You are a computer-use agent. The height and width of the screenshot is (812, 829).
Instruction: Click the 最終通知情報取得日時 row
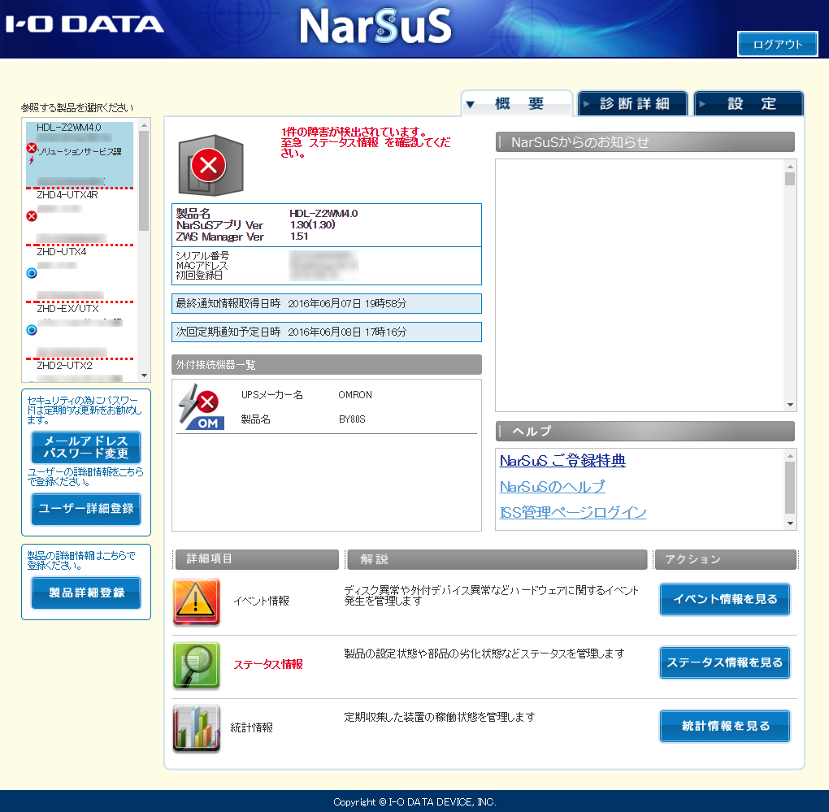click(x=327, y=303)
